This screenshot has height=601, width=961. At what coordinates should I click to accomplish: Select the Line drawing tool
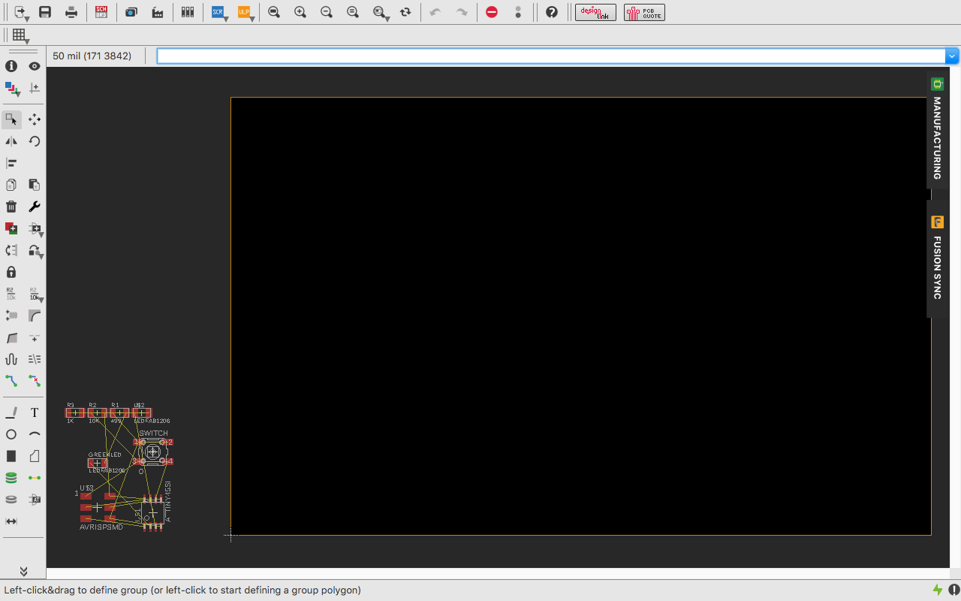(11, 412)
